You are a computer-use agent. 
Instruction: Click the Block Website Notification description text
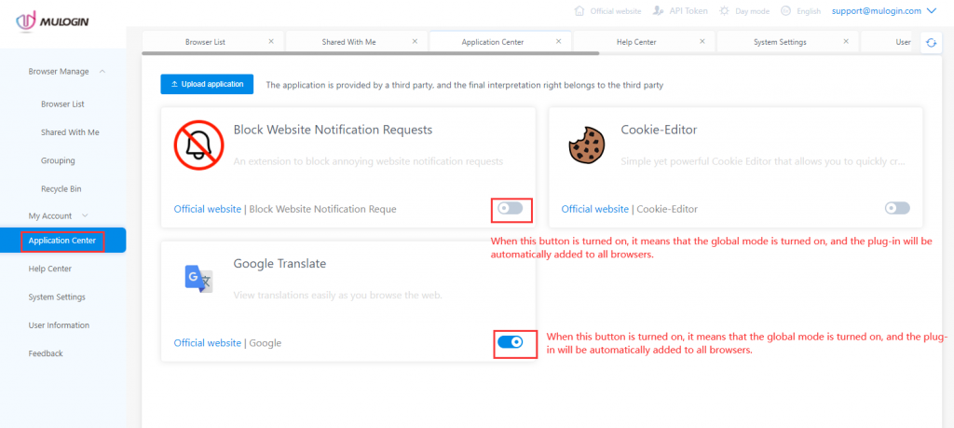[369, 162]
